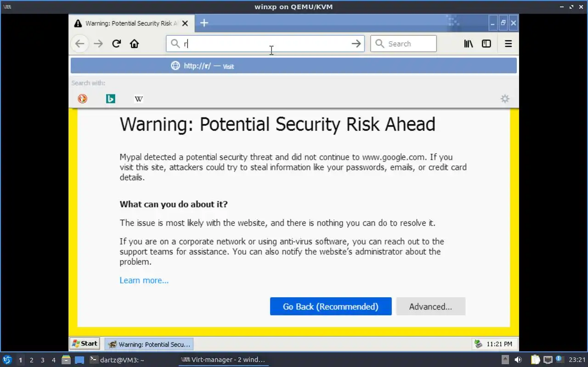Open the clipboard manager tray icon
The height and width of the screenshot is (367, 588).
click(536, 360)
